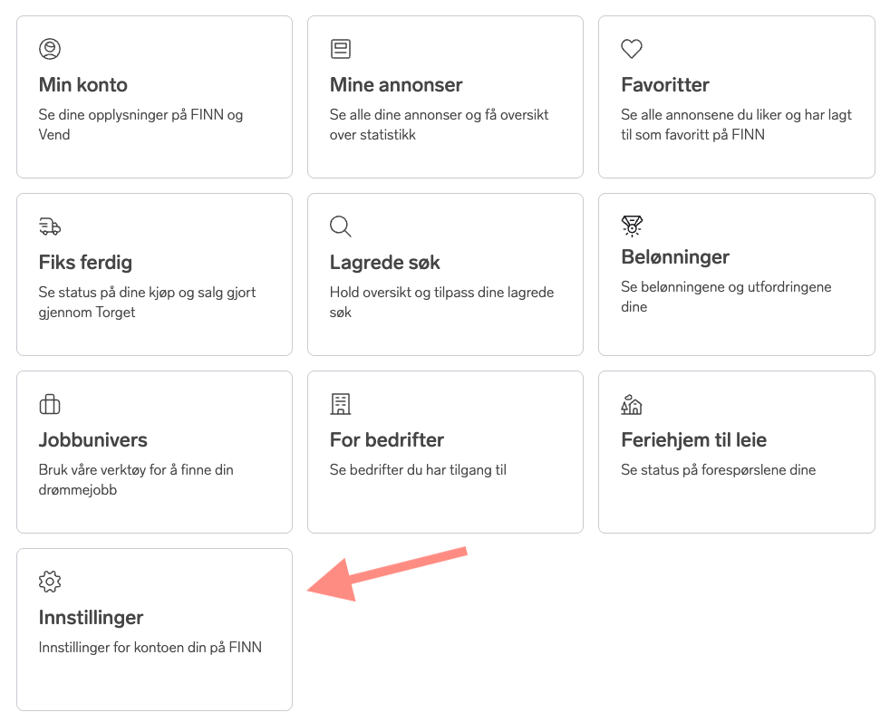The width and height of the screenshot is (890, 722).
Task: Open the Mine annonser heading
Action: [x=396, y=84]
